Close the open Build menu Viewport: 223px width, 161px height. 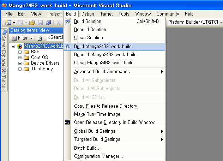point(71,14)
